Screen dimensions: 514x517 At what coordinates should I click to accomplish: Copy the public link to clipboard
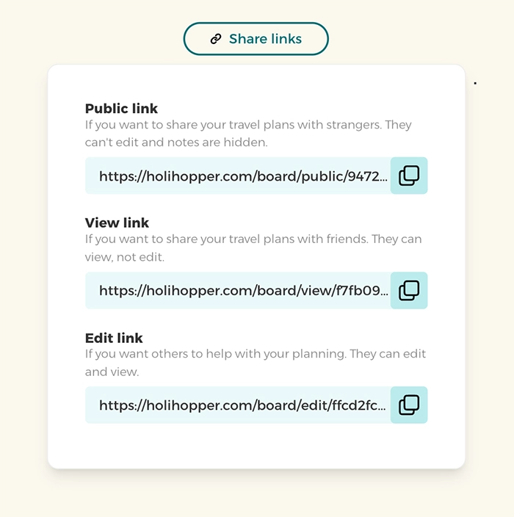click(x=409, y=176)
